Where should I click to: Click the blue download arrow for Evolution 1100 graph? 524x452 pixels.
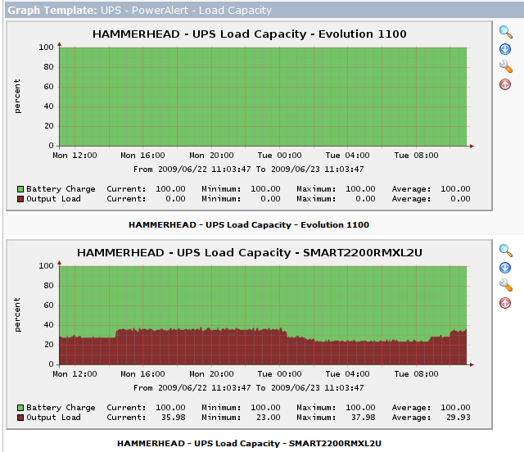(x=506, y=49)
